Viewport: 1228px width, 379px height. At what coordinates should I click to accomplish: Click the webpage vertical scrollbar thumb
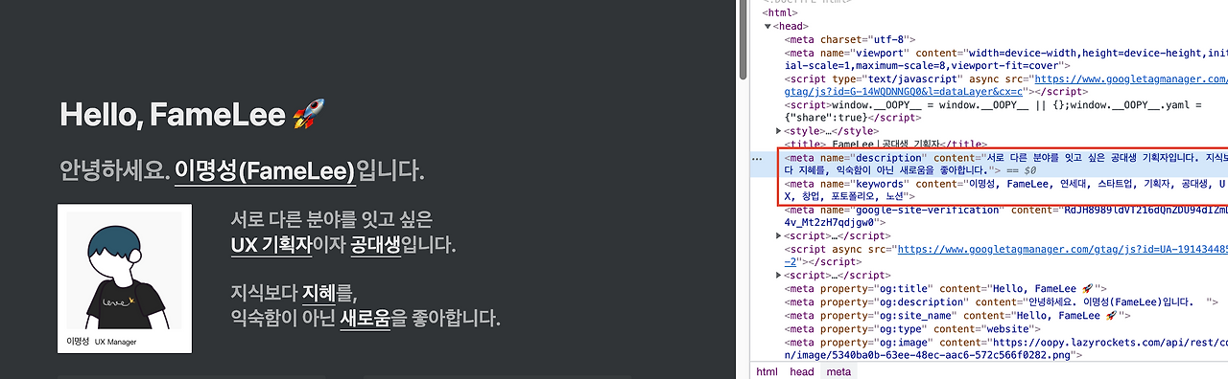point(742,40)
